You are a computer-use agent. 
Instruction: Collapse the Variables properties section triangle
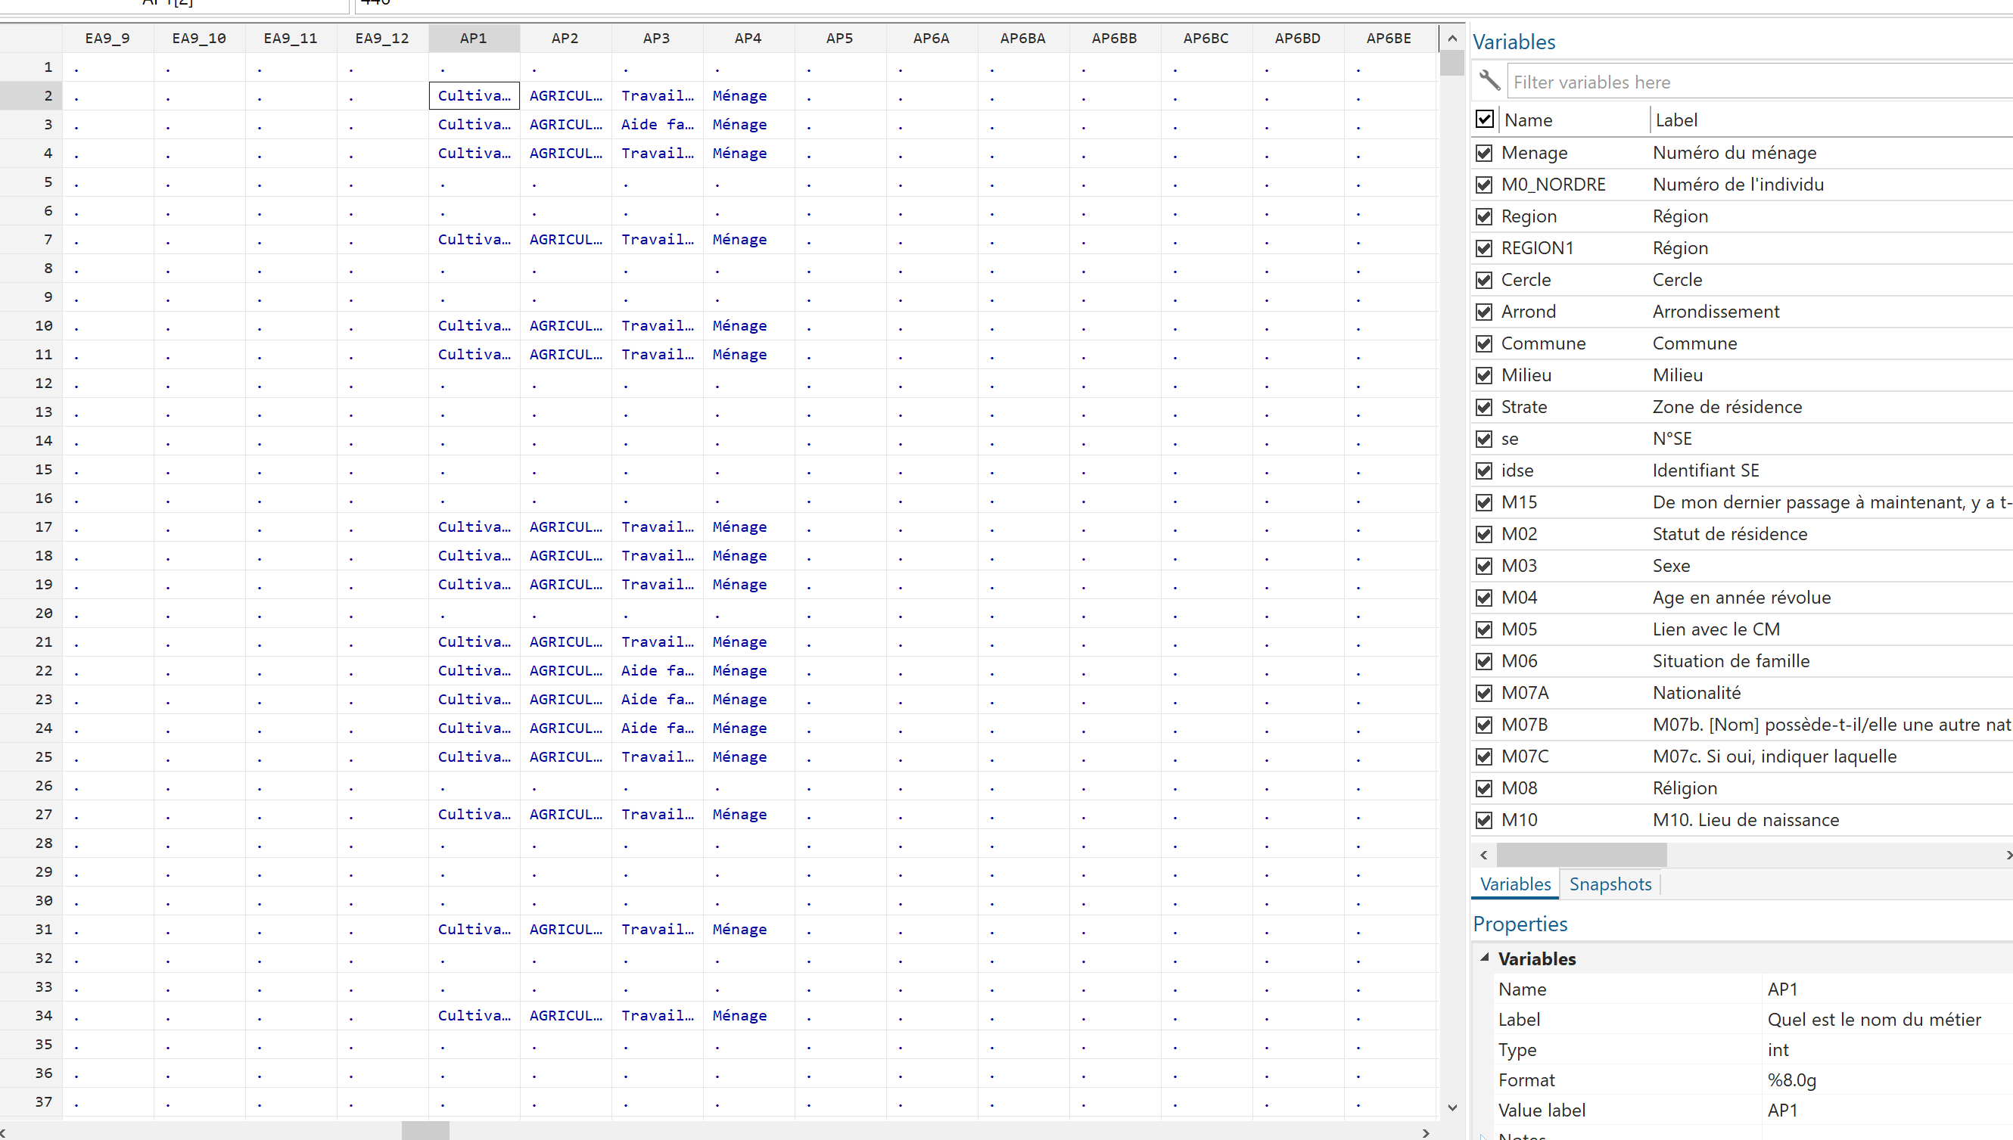pyautogui.click(x=1484, y=958)
